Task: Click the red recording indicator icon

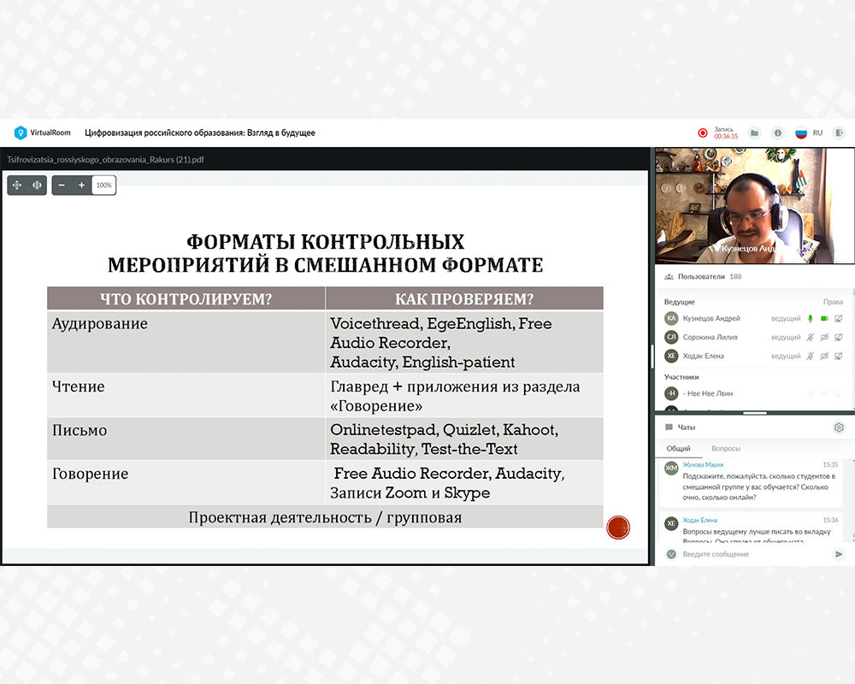Action: click(x=703, y=133)
